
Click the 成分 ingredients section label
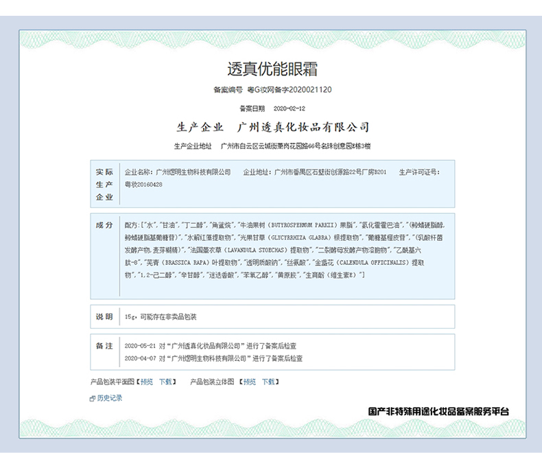(104, 224)
